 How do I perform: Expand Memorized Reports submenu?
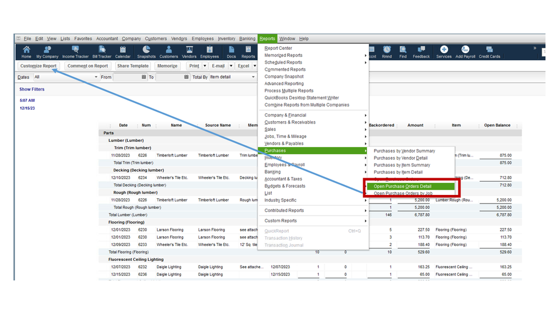click(x=313, y=55)
